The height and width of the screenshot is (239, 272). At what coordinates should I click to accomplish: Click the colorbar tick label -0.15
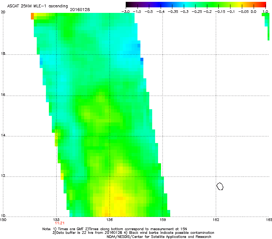[220, 12]
